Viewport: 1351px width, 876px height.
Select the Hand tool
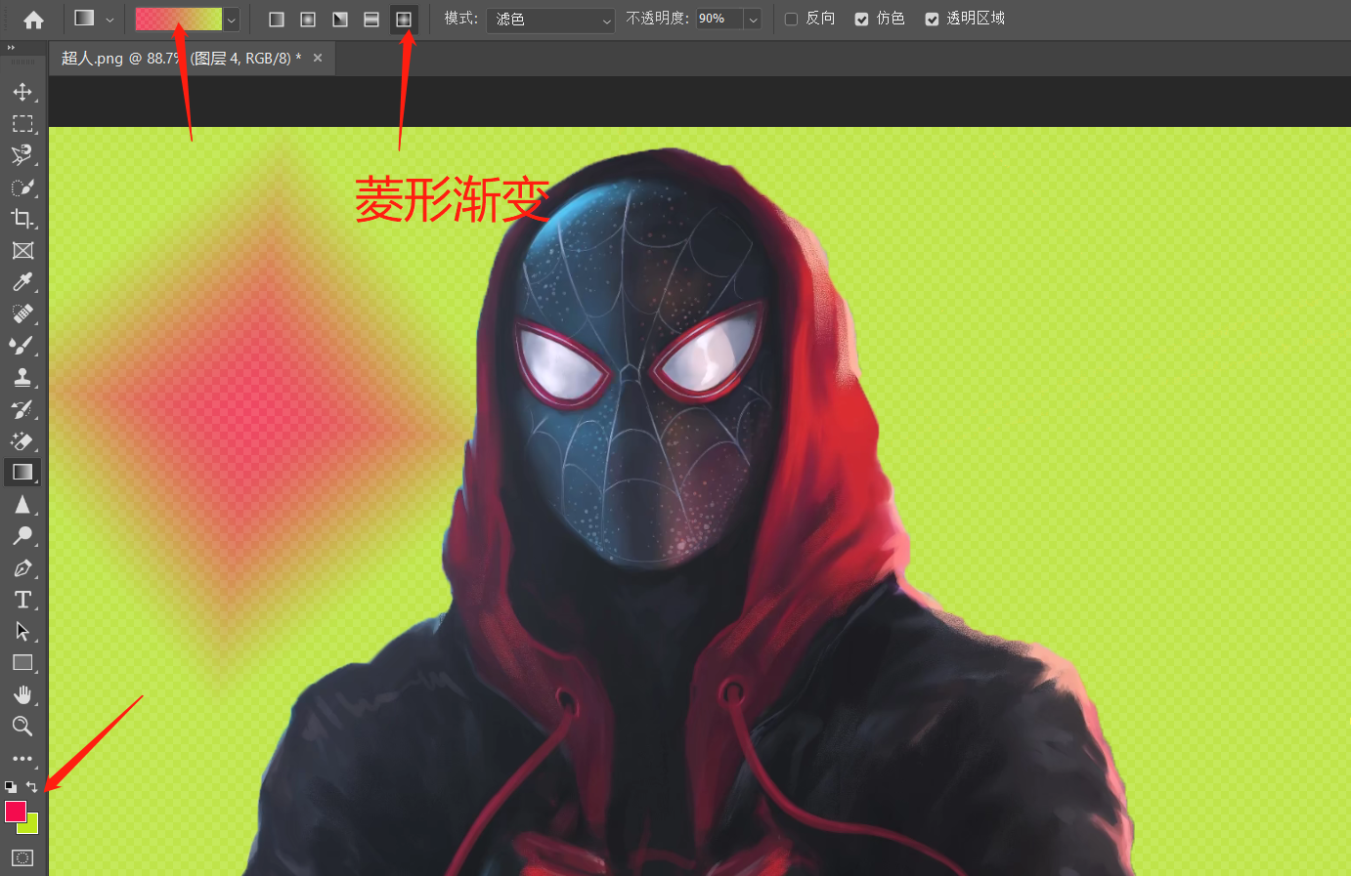point(22,694)
